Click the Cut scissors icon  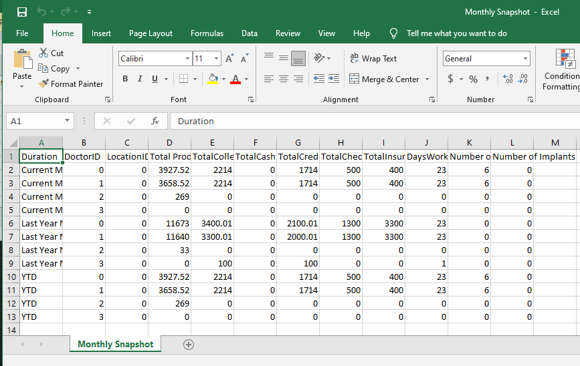point(43,53)
